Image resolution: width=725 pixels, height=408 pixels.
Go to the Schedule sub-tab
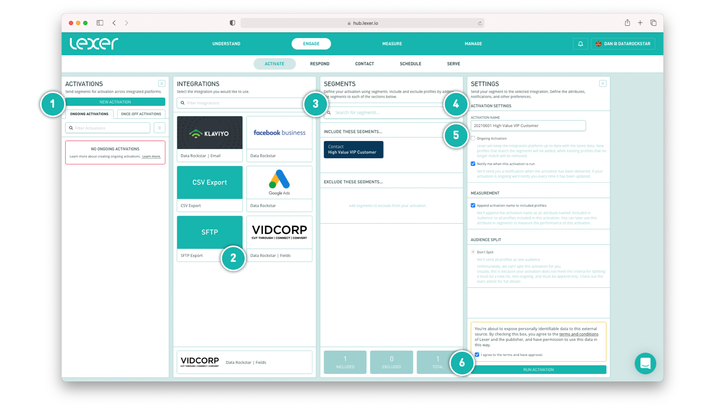[x=410, y=64]
